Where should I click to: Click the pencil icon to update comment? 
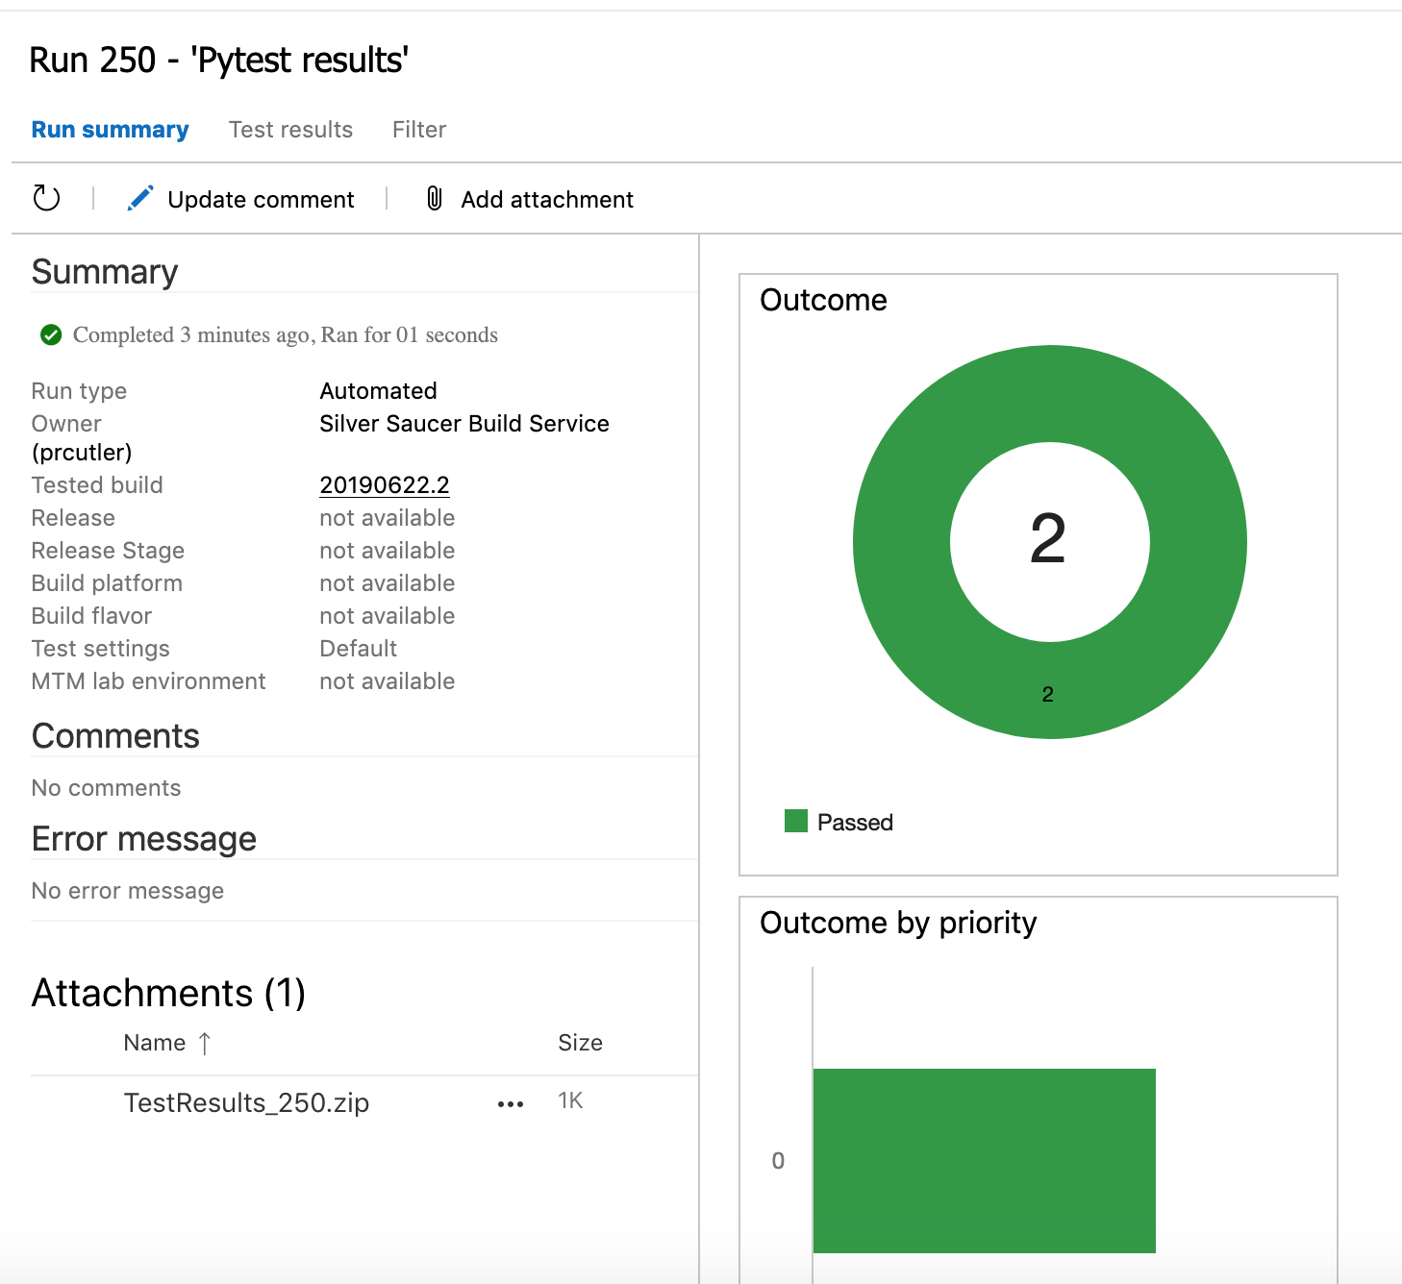click(x=140, y=198)
